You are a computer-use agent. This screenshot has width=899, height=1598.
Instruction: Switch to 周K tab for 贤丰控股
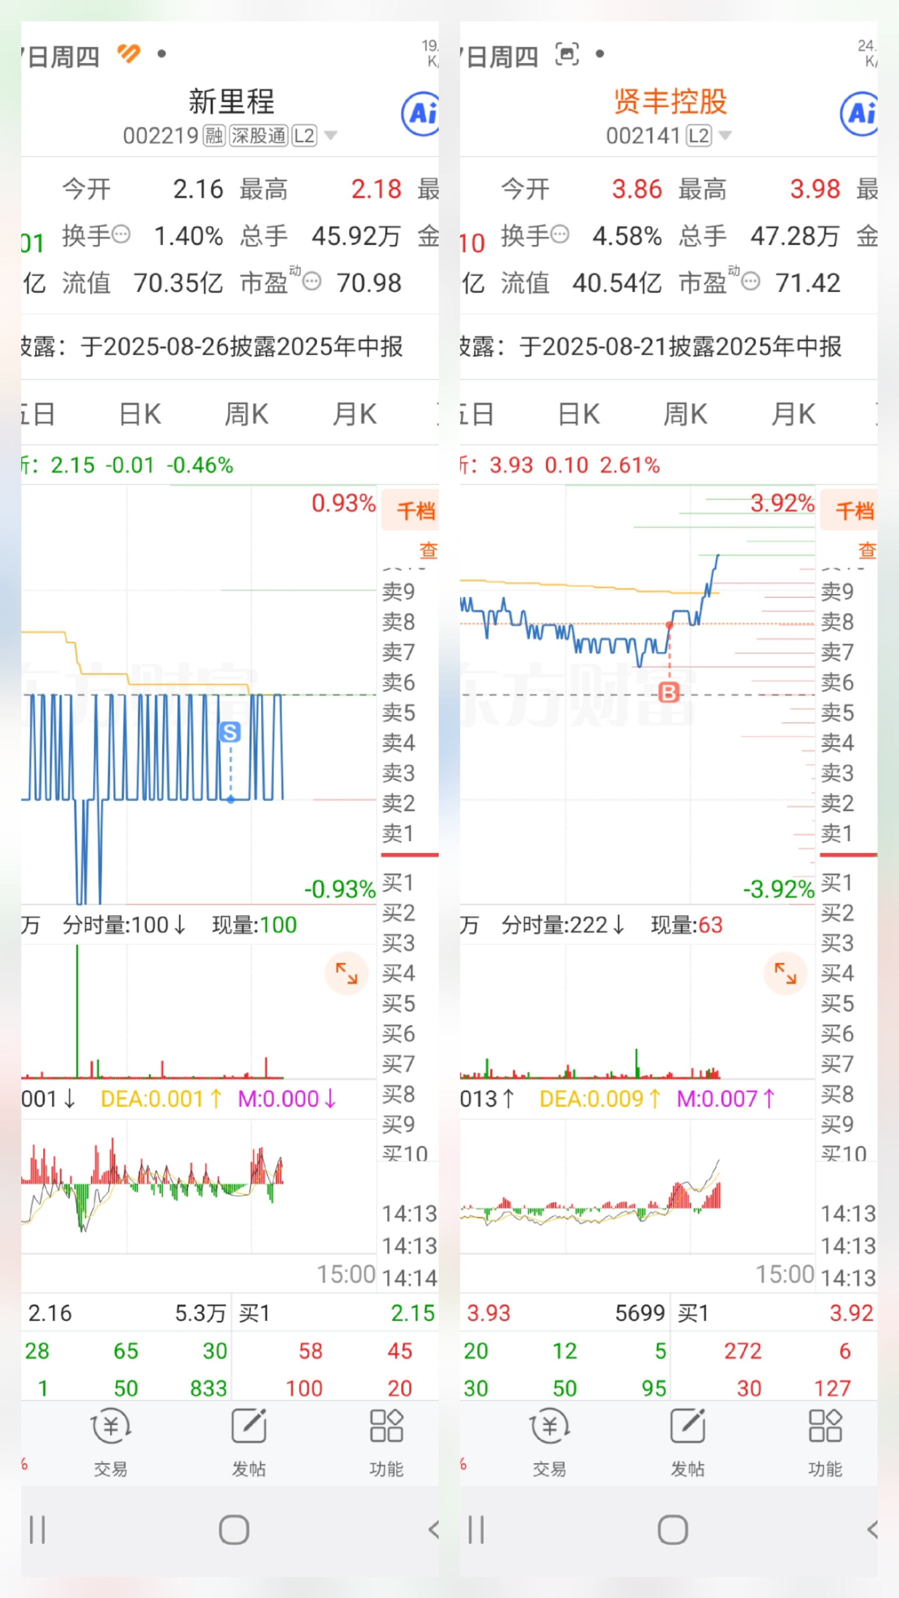[685, 414]
